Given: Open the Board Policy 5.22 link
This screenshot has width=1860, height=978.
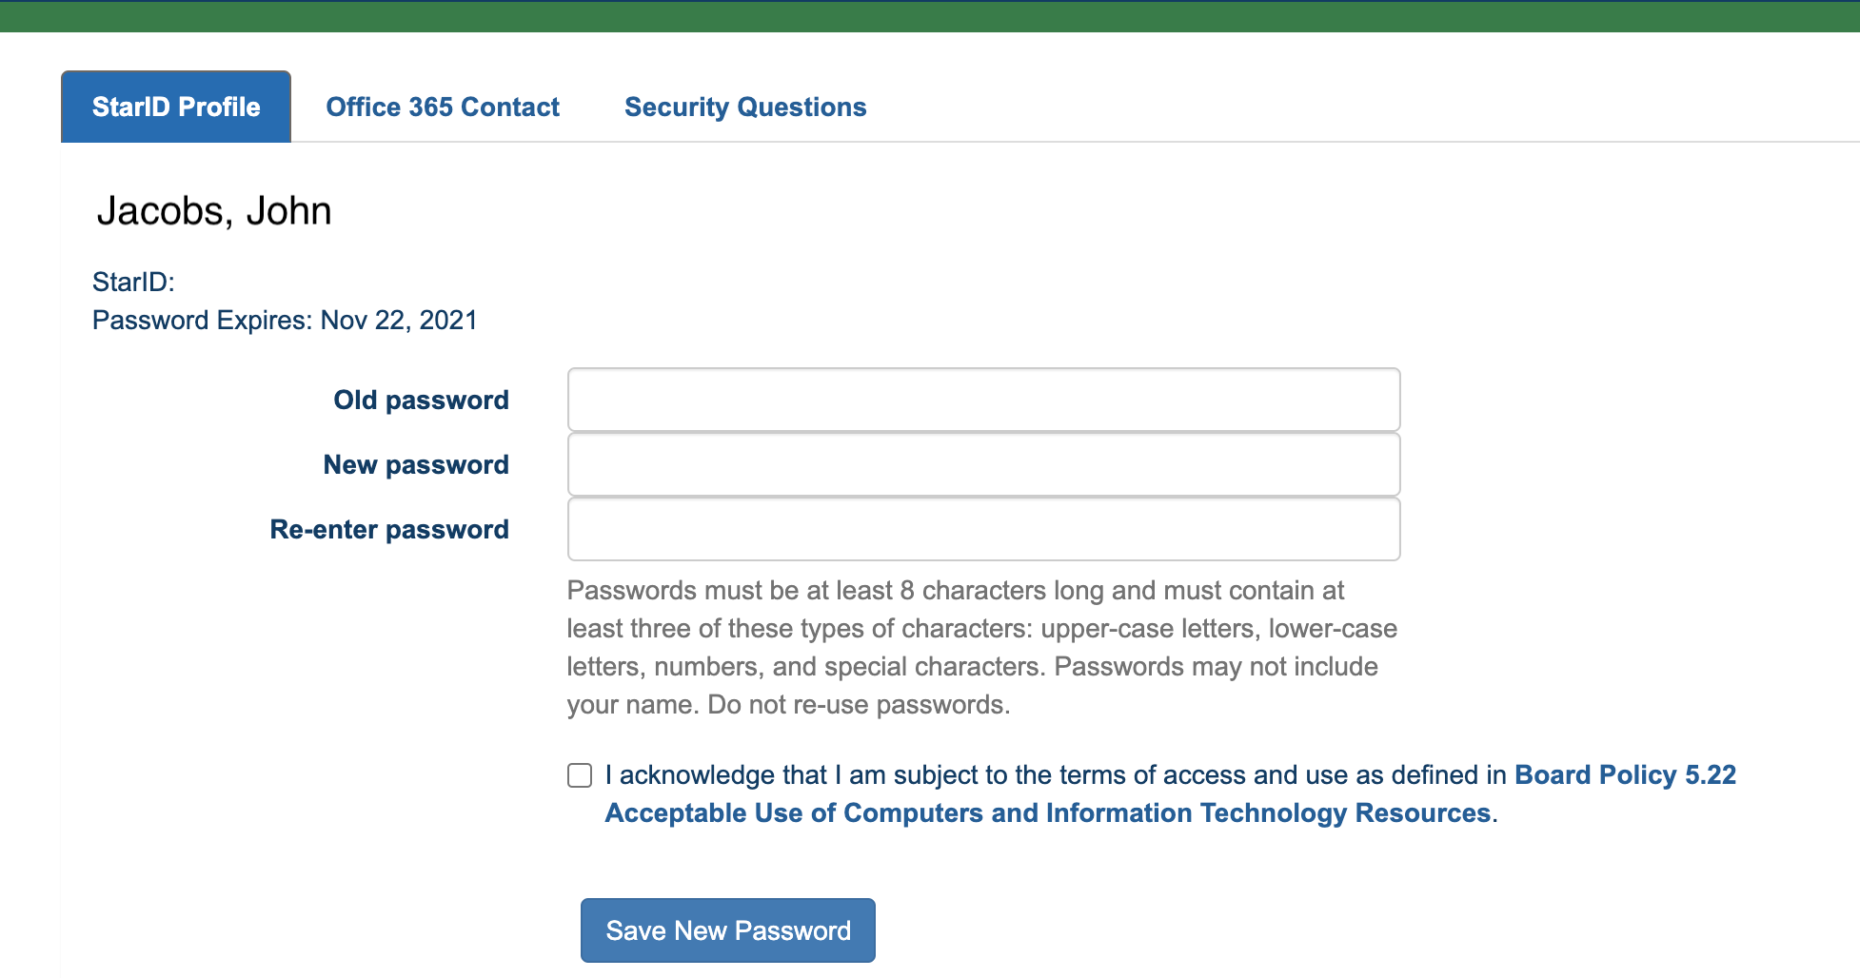Looking at the screenshot, I should (x=1625, y=775).
